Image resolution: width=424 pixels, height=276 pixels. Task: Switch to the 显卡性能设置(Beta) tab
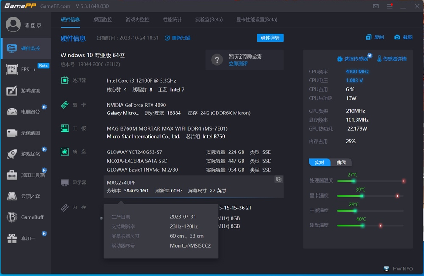pos(257,20)
